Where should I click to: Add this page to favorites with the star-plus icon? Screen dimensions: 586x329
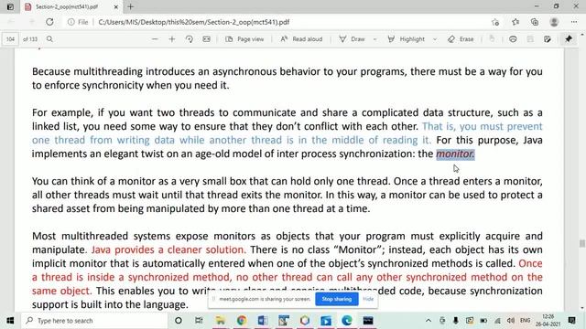pos(495,22)
